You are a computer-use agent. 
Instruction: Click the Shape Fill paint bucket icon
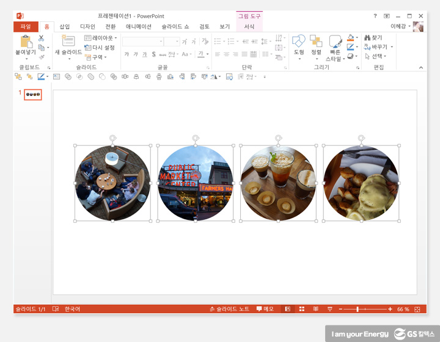[350, 38]
